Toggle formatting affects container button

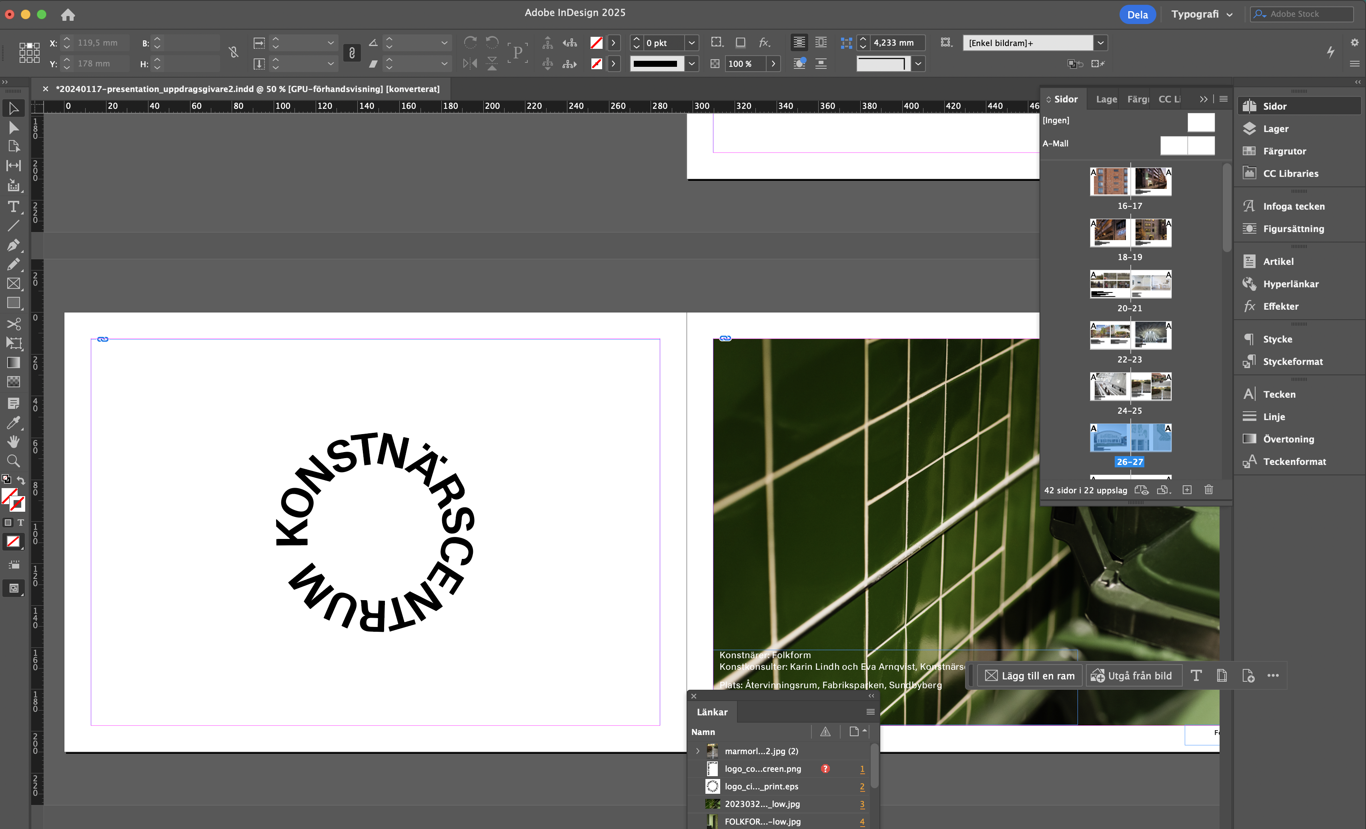tap(8, 523)
